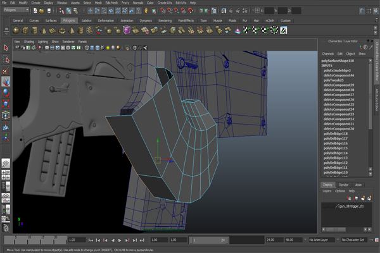Click the purple cube extrude shelf icon

click(127, 30)
